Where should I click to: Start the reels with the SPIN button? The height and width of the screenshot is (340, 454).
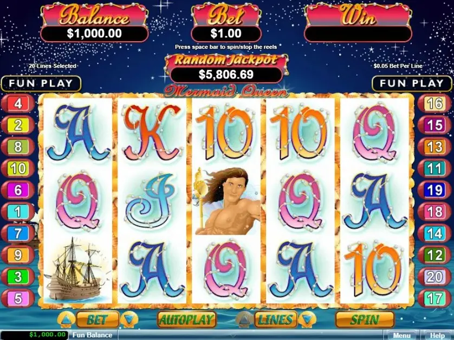coord(365,319)
